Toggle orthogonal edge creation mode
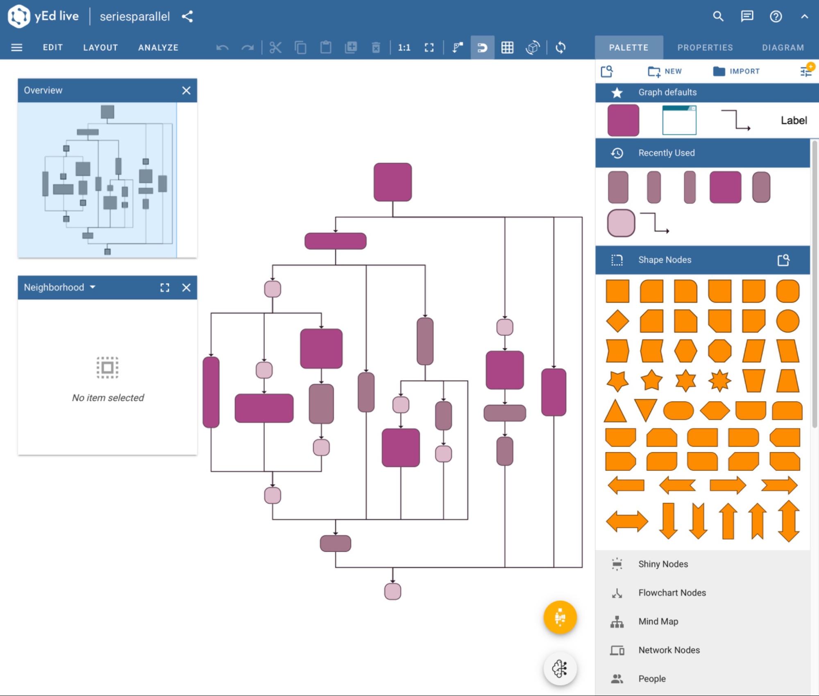This screenshot has width=819, height=696. (x=457, y=48)
